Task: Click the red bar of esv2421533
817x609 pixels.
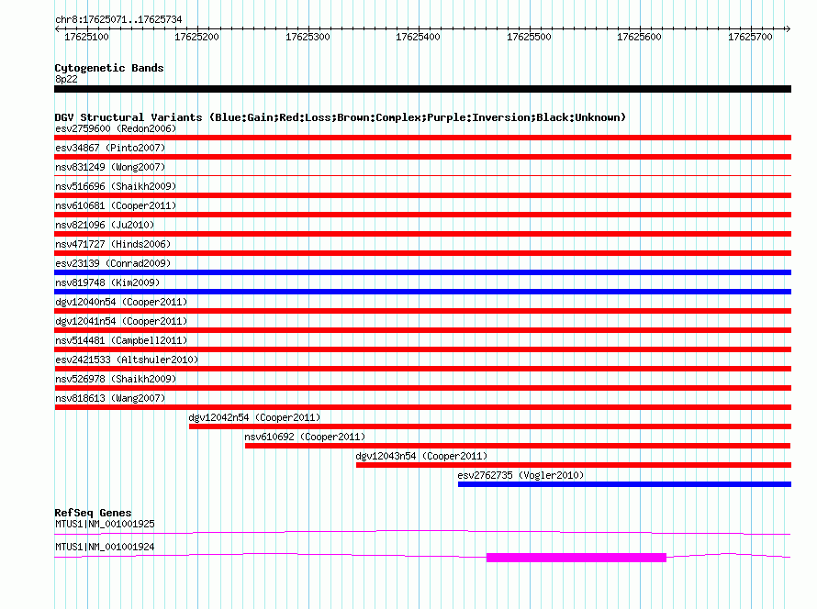Action: point(422,369)
